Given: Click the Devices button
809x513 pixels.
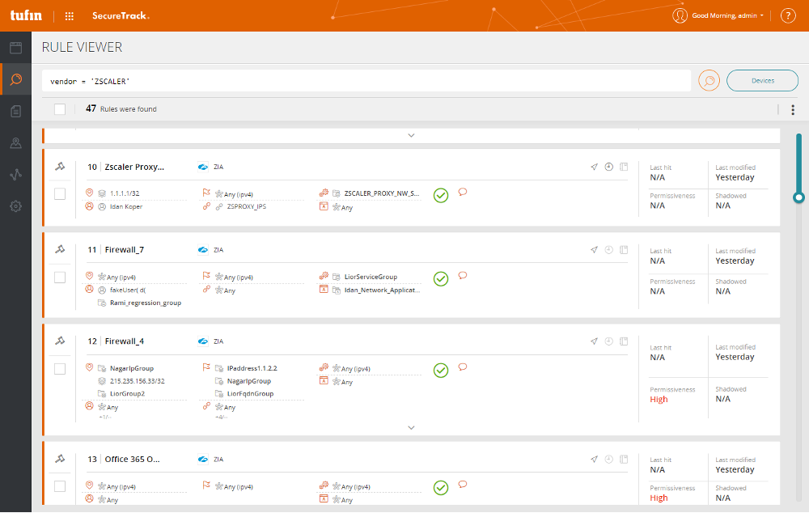Looking at the screenshot, I should [762, 81].
